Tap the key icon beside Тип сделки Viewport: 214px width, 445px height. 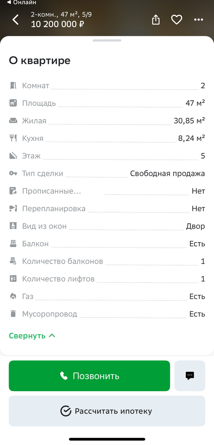(x=13, y=173)
